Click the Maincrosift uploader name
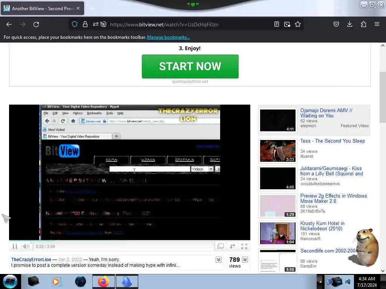 pos(310,239)
